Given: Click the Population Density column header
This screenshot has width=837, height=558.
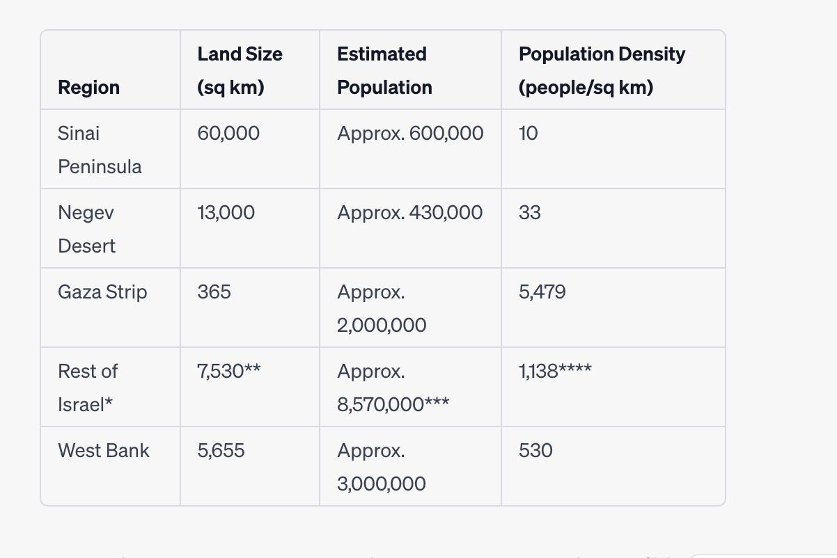Looking at the screenshot, I should point(602,70).
